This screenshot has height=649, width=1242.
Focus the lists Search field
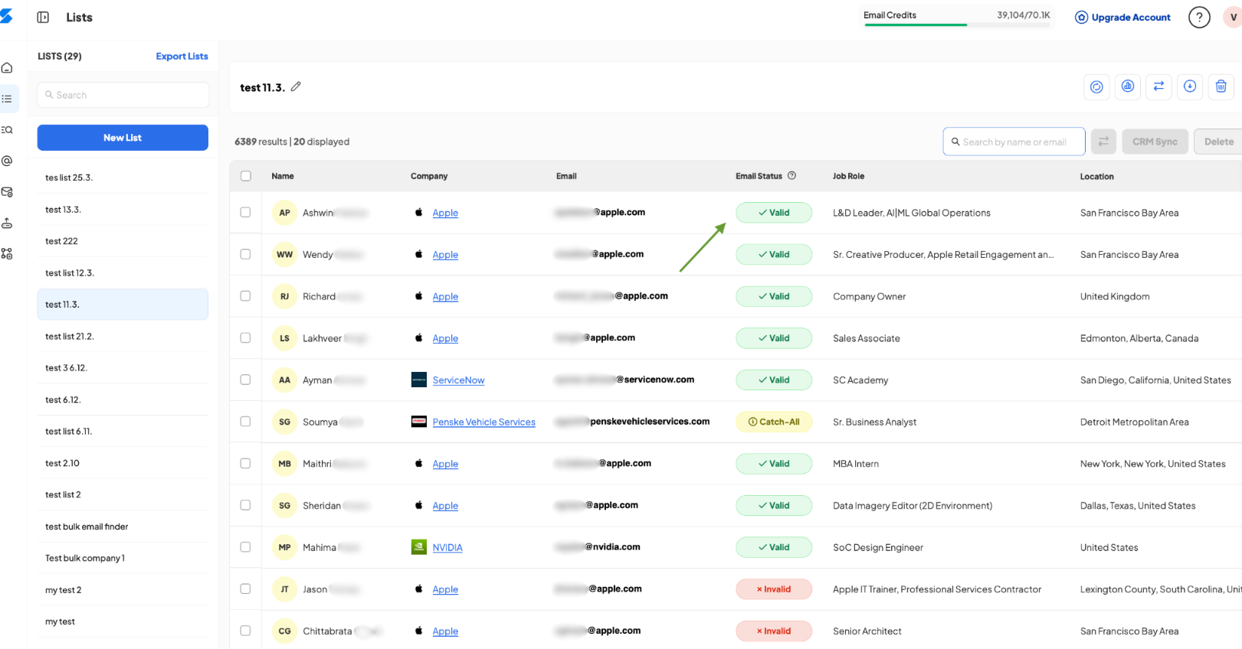coord(123,95)
